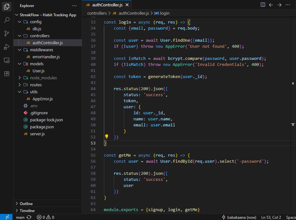Open db.js in the file tree
The image size is (296, 220).
(48, 29)
